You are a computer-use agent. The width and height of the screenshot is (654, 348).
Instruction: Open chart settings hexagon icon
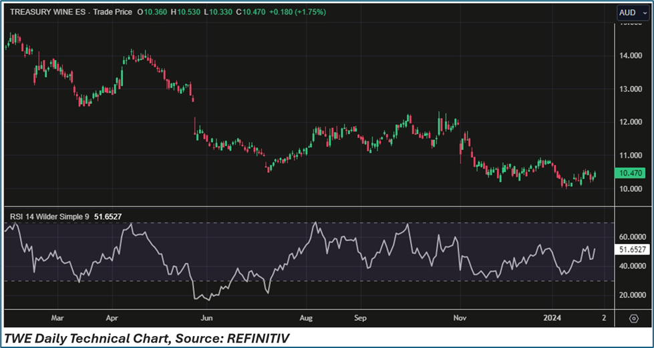coord(633,319)
